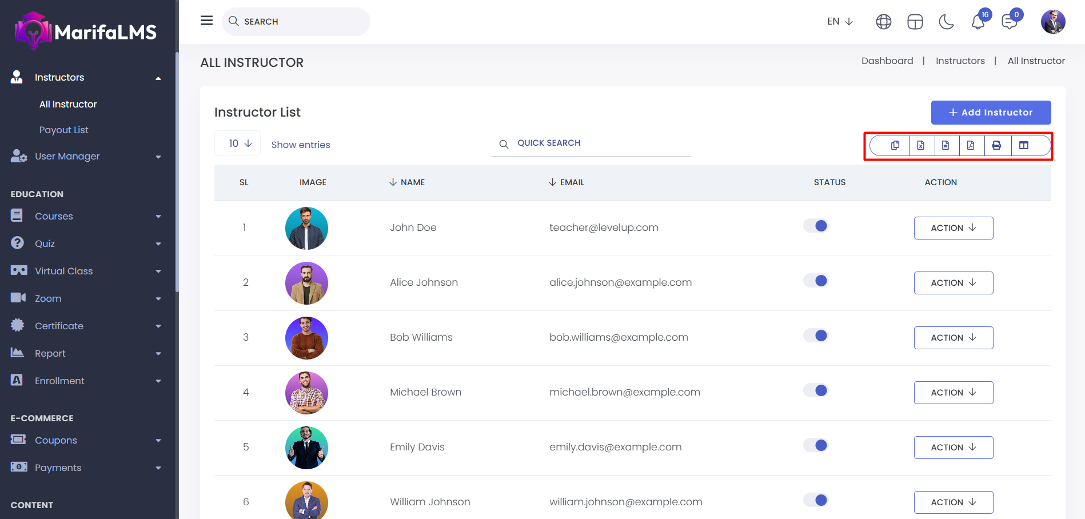The width and height of the screenshot is (1085, 519).
Task: Switch to dark mode with moon icon
Action: point(946,22)
